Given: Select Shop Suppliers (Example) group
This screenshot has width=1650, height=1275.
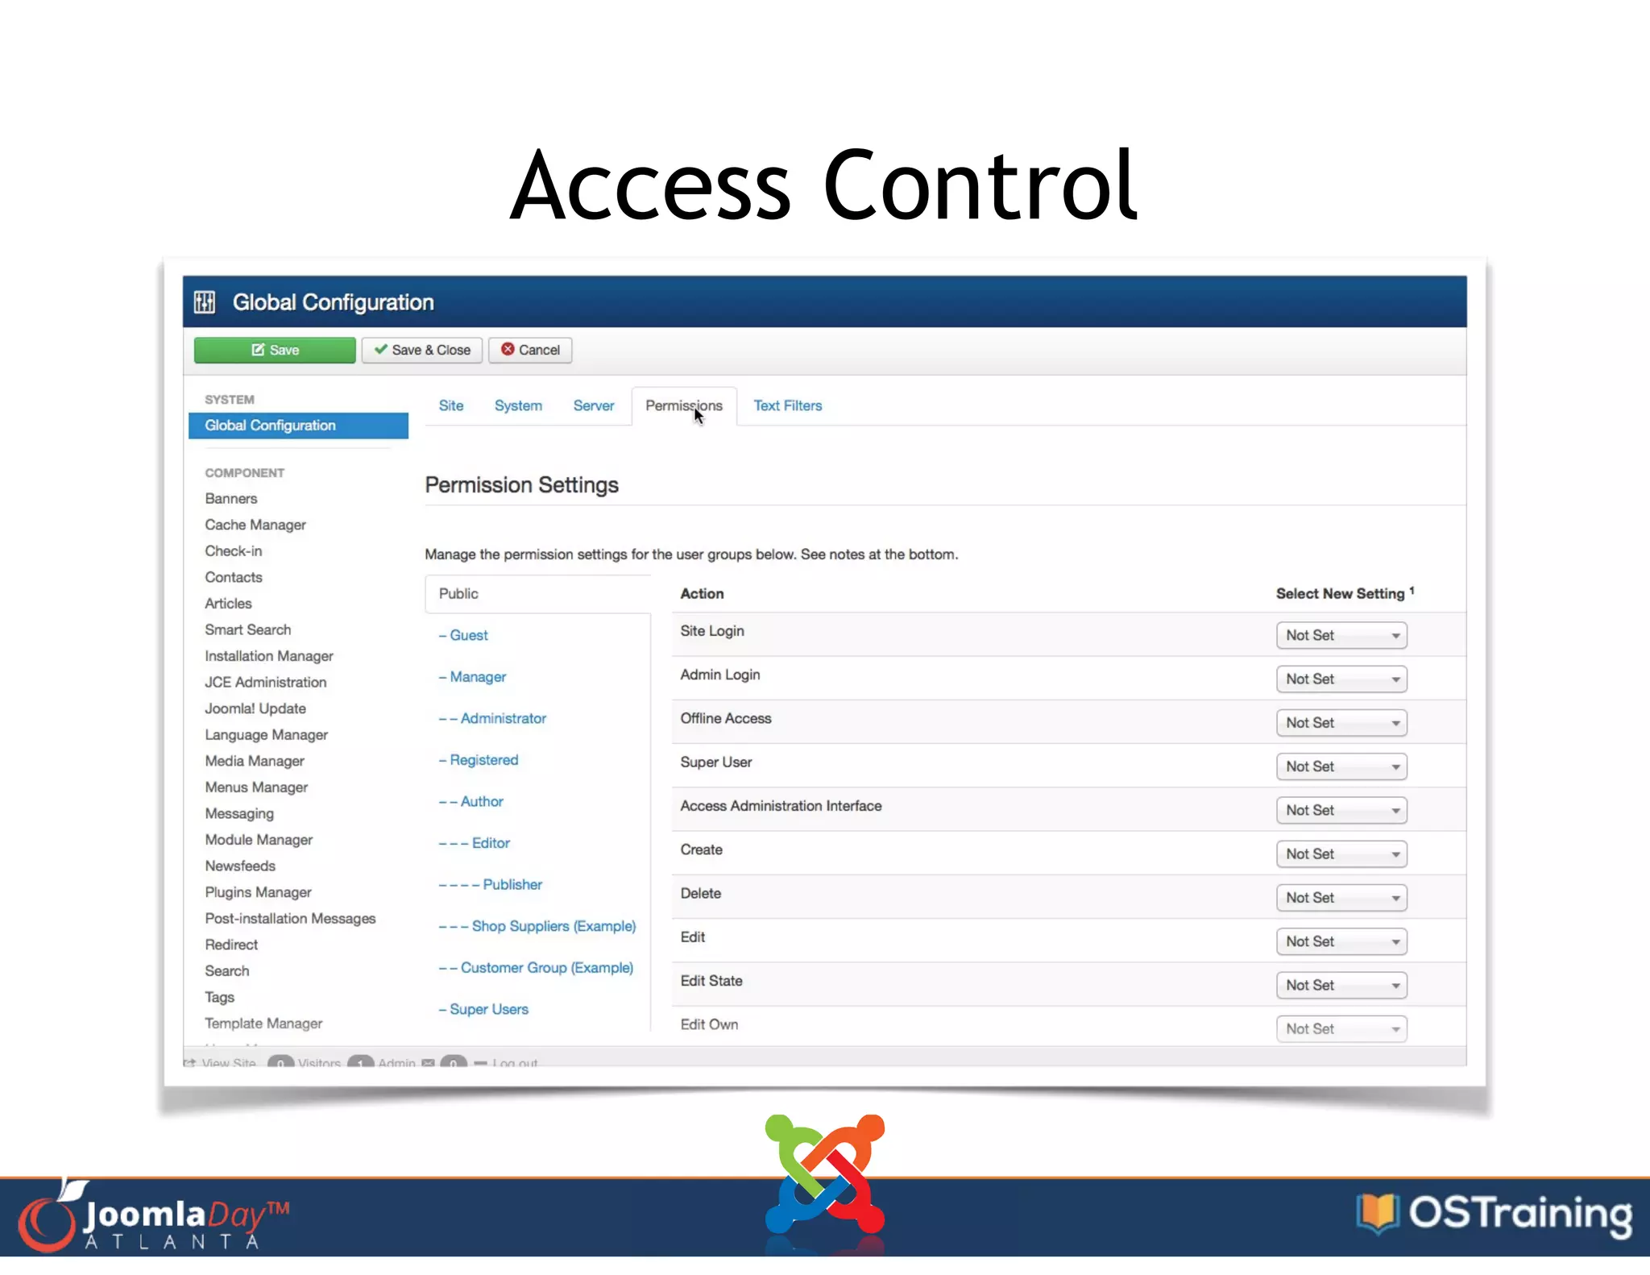Looking at the screenshot, I should [537, 926].
